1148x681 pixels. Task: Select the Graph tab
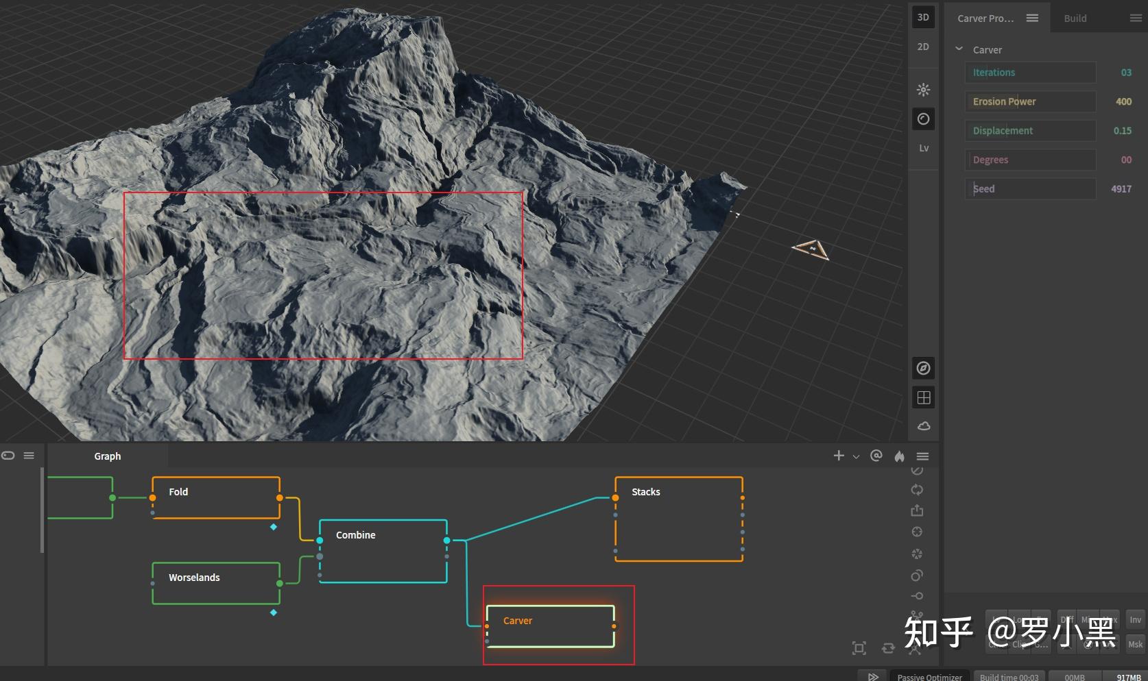[108, 456]
